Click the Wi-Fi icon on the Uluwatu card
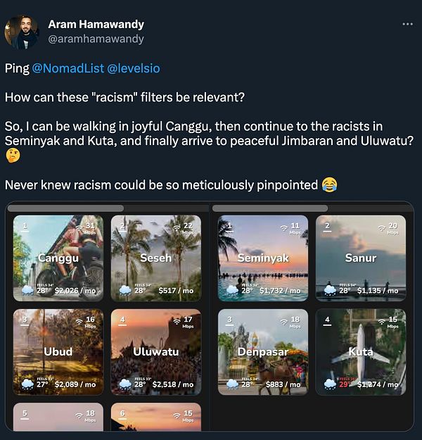Viewport: 422px width, 440px height. click(x=177, y=321)
